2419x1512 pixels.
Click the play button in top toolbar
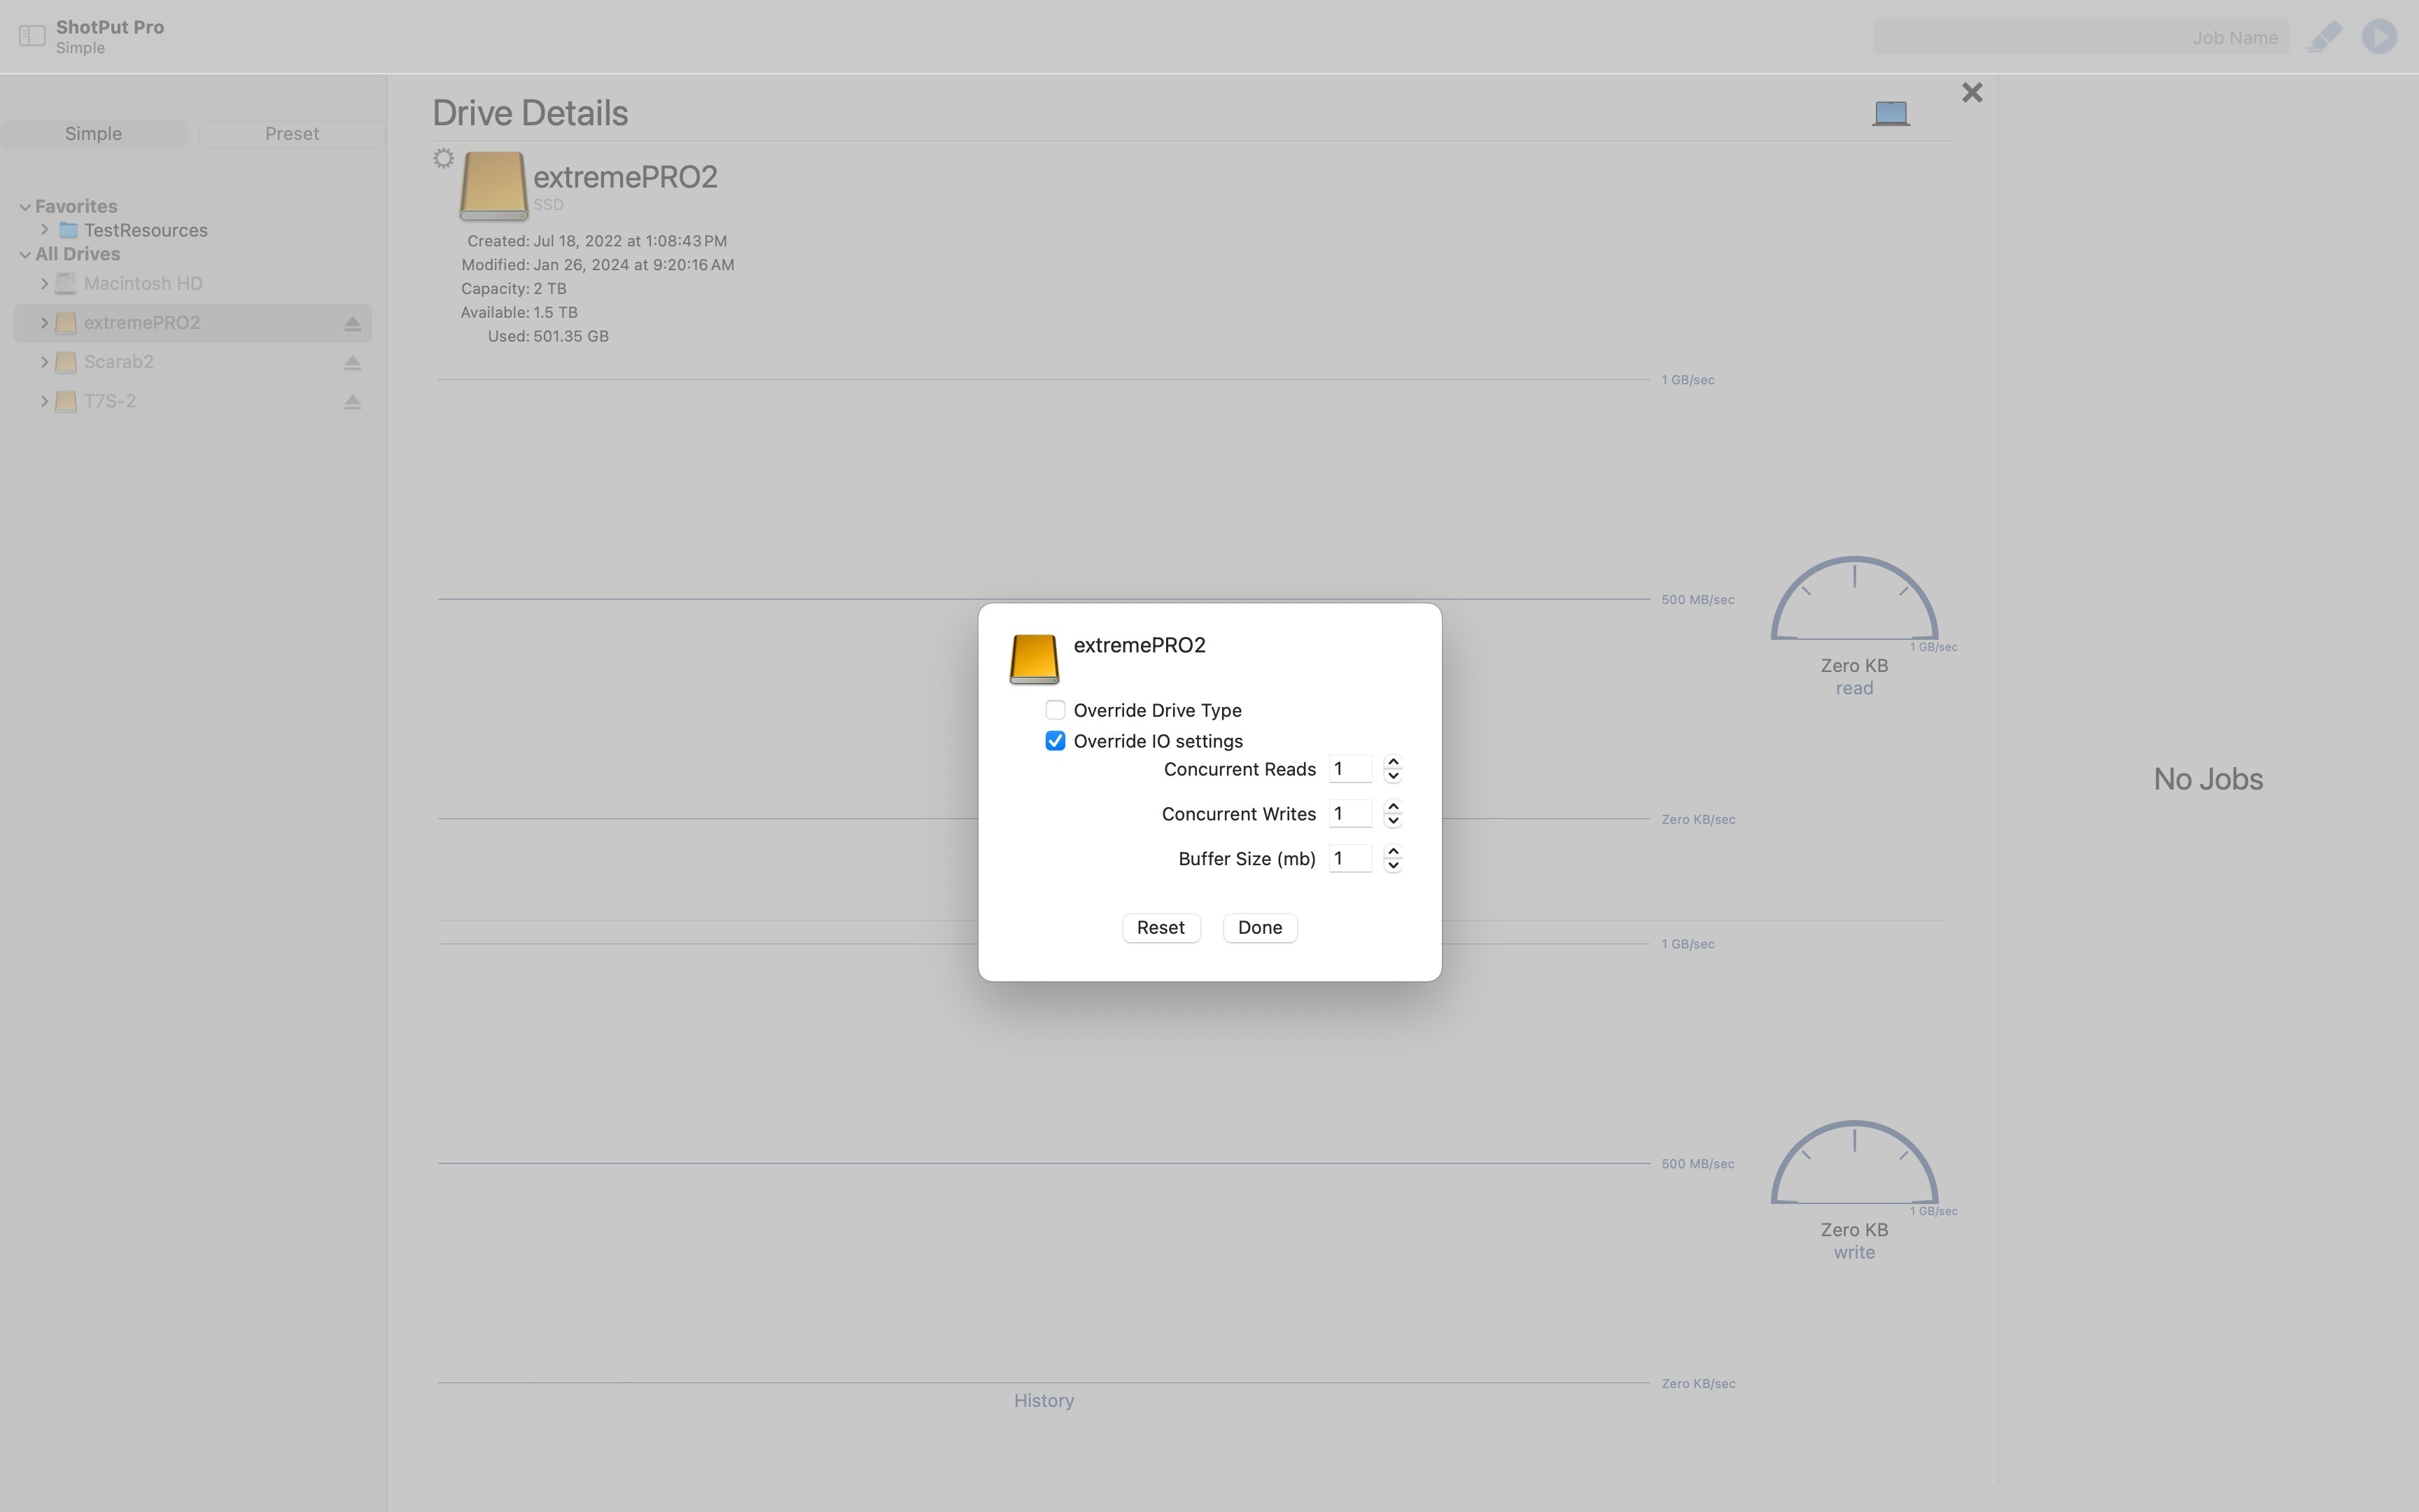(x=2379, y=37)
